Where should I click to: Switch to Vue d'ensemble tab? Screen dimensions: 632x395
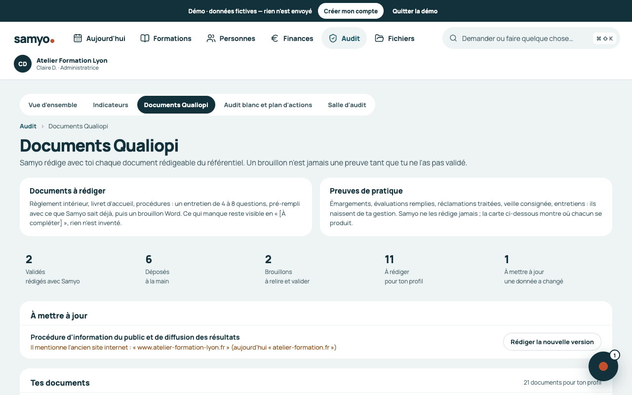coord(53,105)
